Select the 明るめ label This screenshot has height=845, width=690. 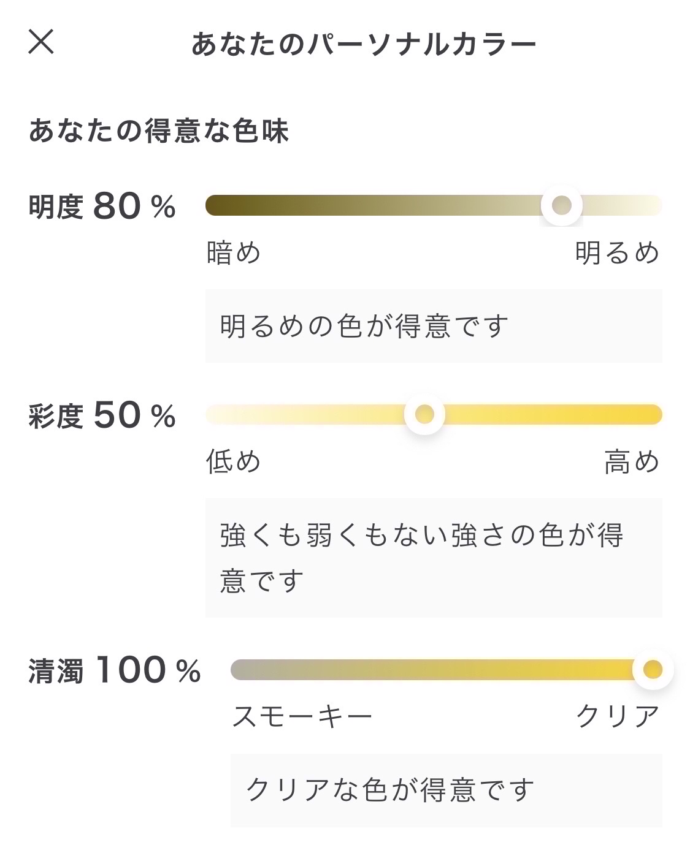pos(617,252)
